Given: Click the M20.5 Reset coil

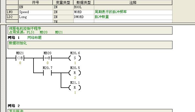Looking at the screenshot, I should point(75,73).
